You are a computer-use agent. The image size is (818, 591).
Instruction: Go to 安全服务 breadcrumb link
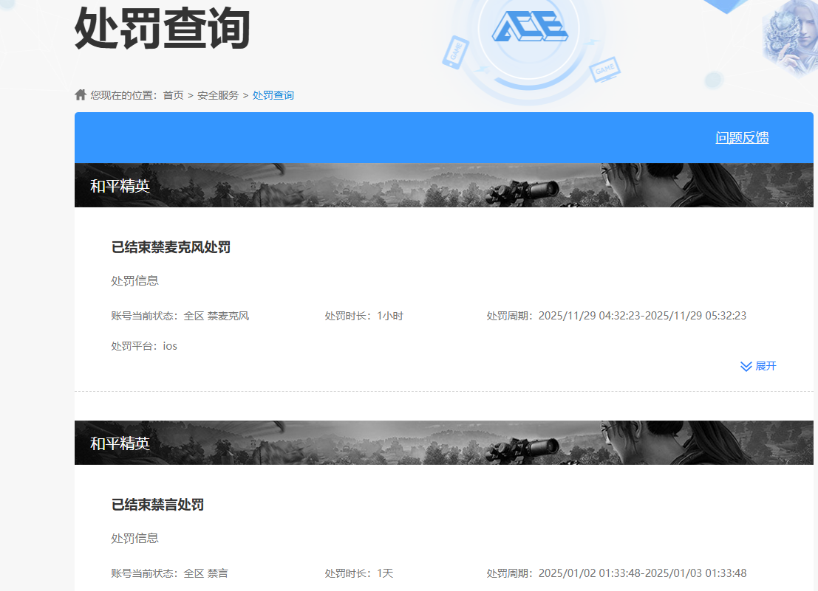coord(218,95)
